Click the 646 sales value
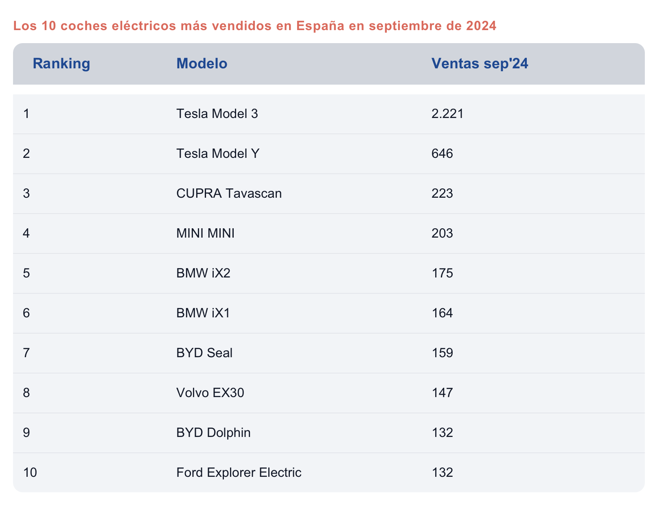This screenshot has width=653, height=511. coord(442,154)
